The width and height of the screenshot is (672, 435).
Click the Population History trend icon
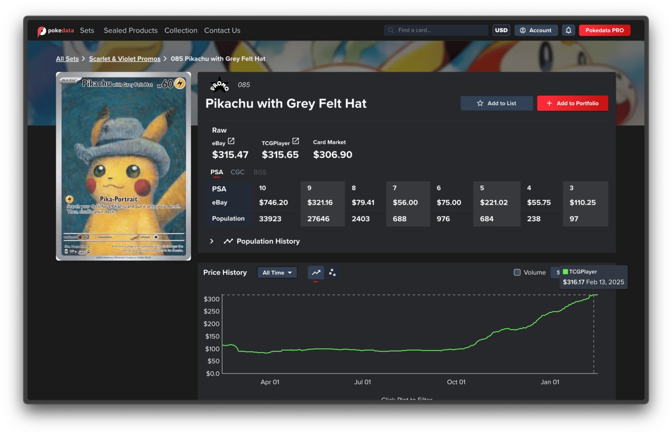tap(228, 241)
